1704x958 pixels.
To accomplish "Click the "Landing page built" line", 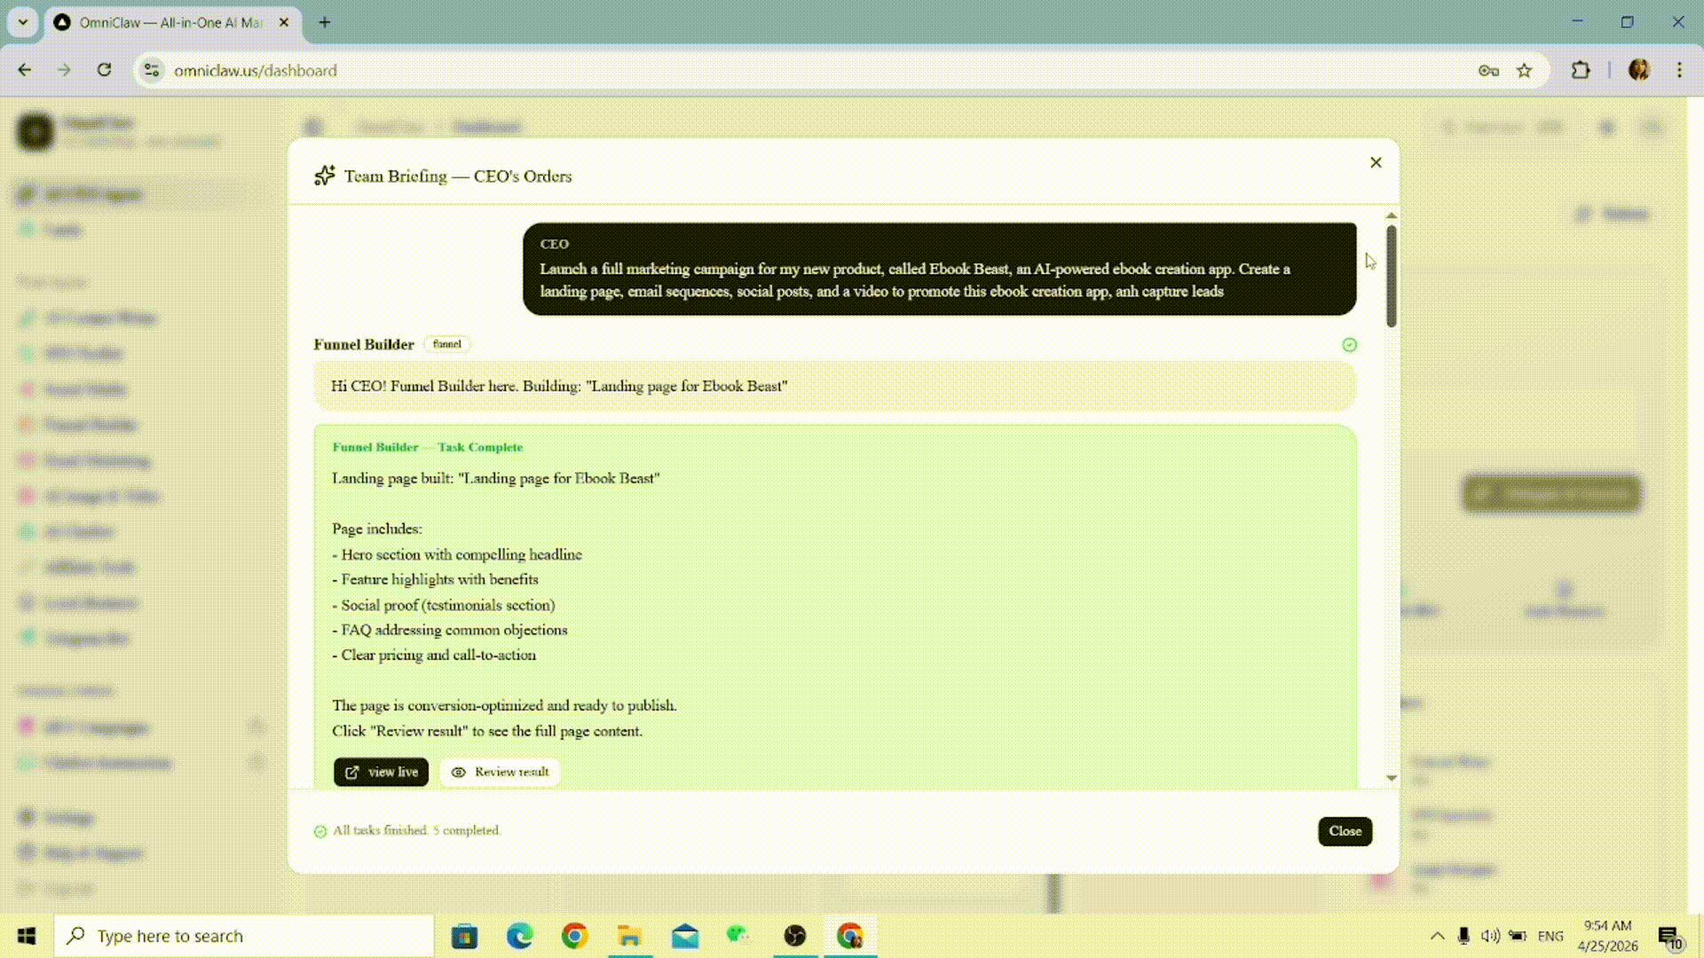I will click(496, 478).
